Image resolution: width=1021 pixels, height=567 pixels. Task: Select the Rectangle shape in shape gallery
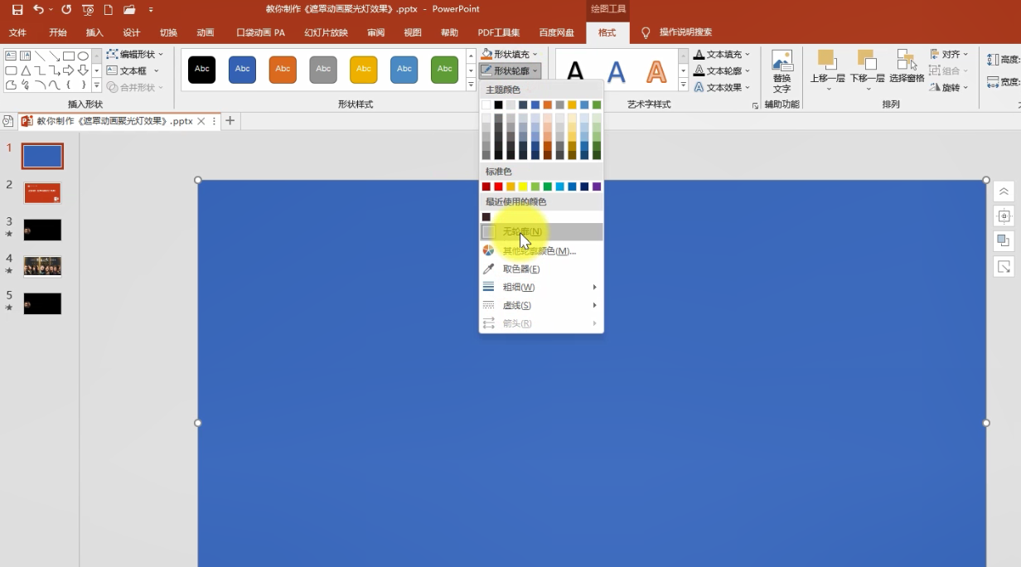tap(69, 56)
